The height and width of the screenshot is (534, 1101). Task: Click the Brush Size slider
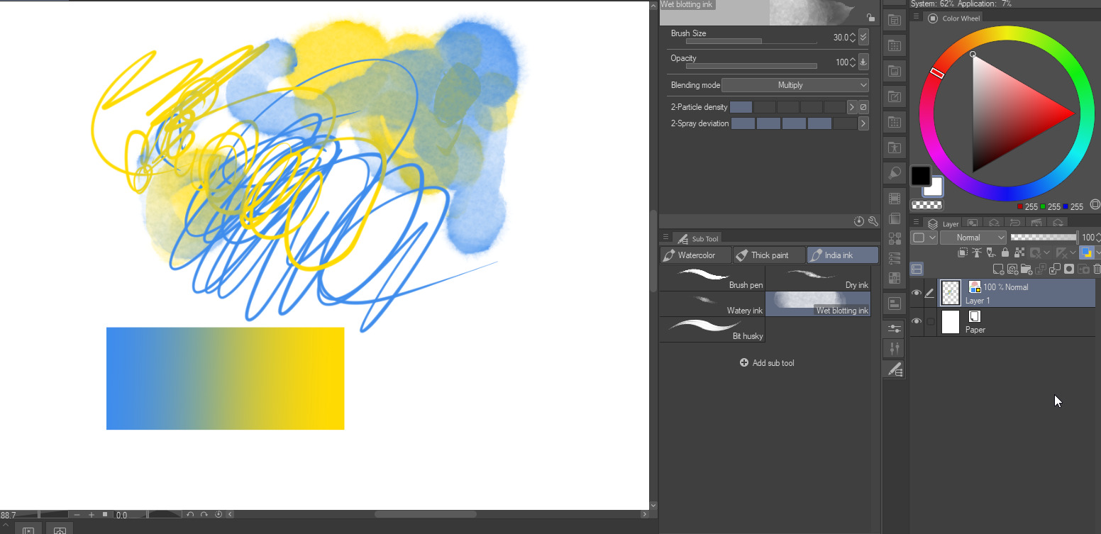(751, 41)
